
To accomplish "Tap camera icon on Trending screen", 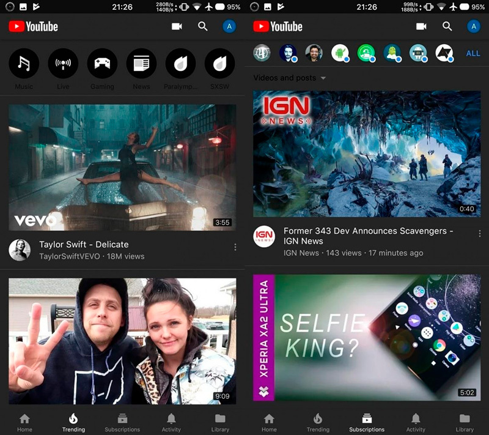I will point(177,26).
